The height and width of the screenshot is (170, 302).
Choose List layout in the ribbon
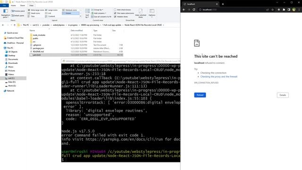pos(48,13)
